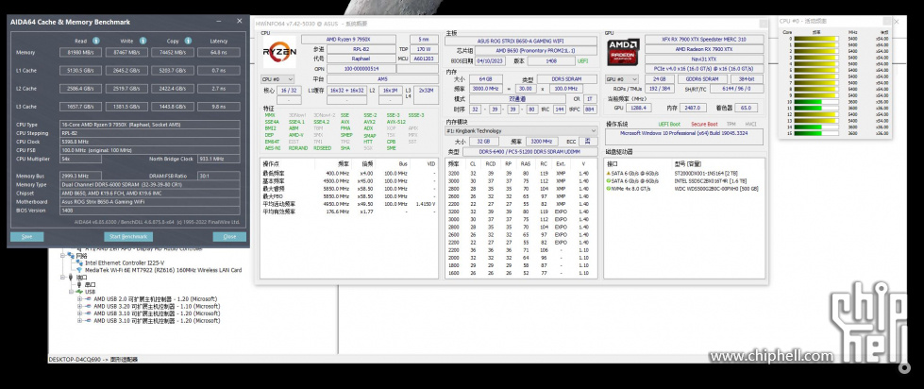Click the VID column header in CPU table

pyautogui.click(x=431, y=163)
